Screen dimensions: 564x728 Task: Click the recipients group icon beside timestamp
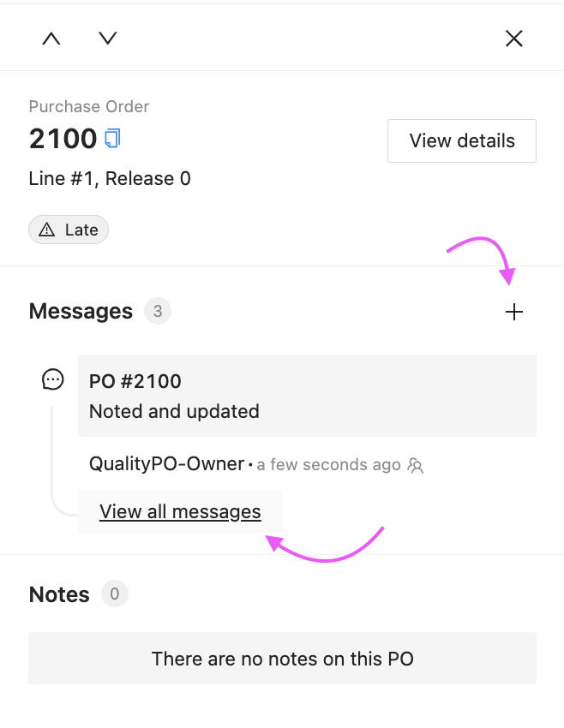click(416, 465)
